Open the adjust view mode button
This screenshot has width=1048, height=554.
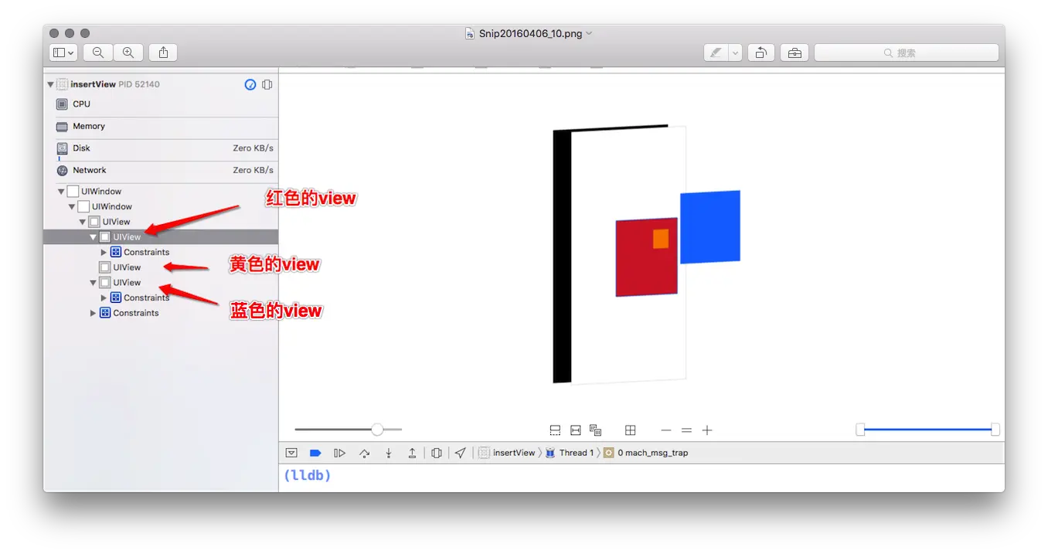coord(595,430)
